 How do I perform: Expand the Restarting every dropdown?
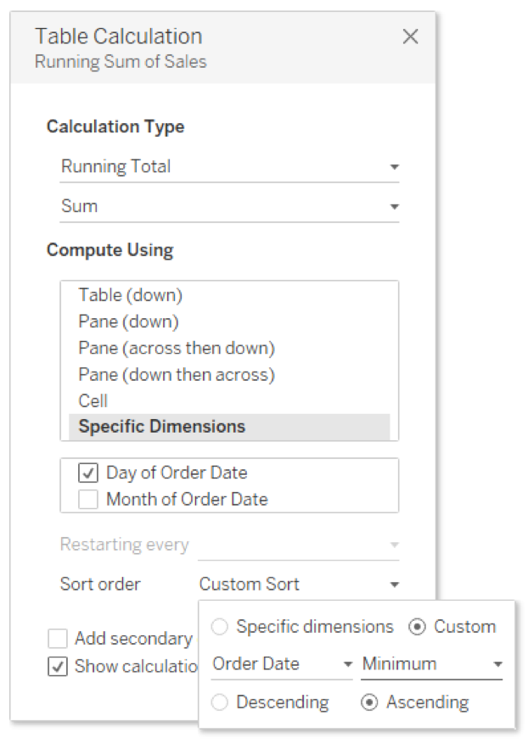299,545
